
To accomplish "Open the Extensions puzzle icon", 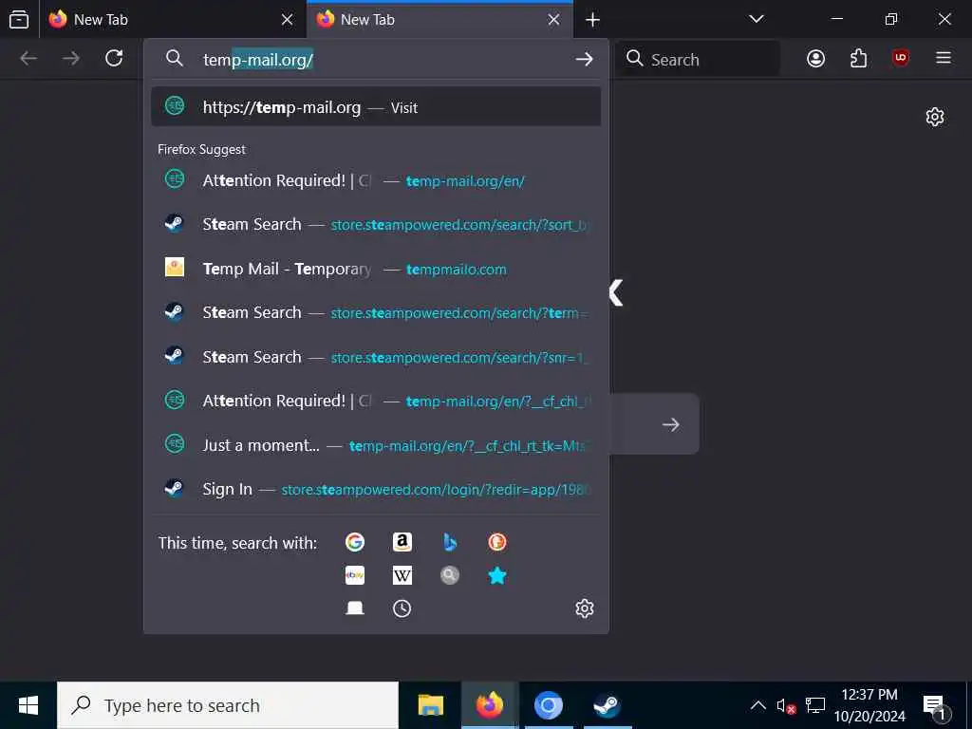I will (x=858, y=58).
